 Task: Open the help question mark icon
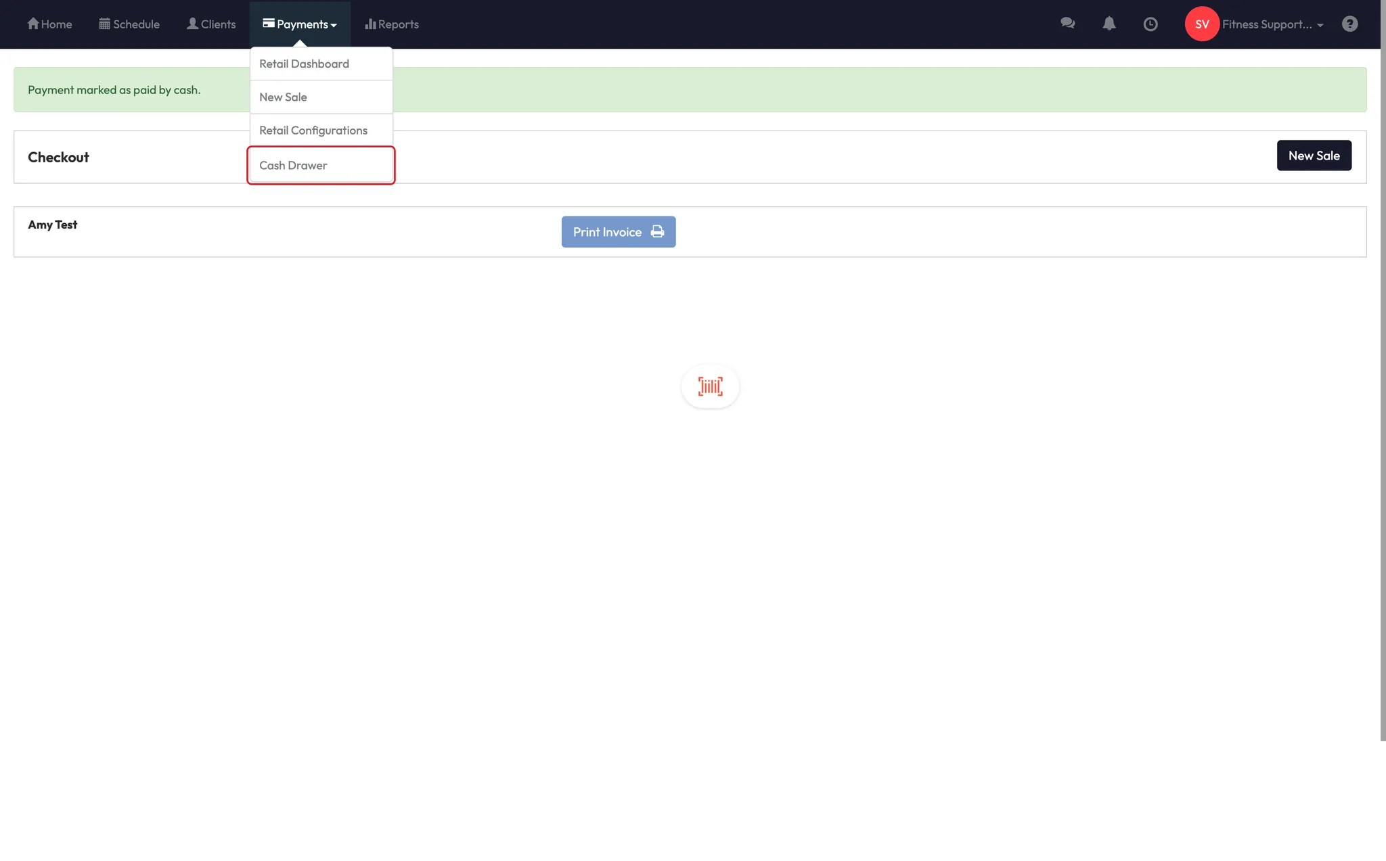1349,24
